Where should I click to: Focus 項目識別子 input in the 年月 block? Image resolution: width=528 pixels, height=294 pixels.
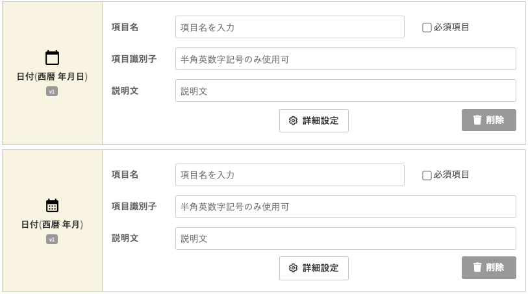346,206
